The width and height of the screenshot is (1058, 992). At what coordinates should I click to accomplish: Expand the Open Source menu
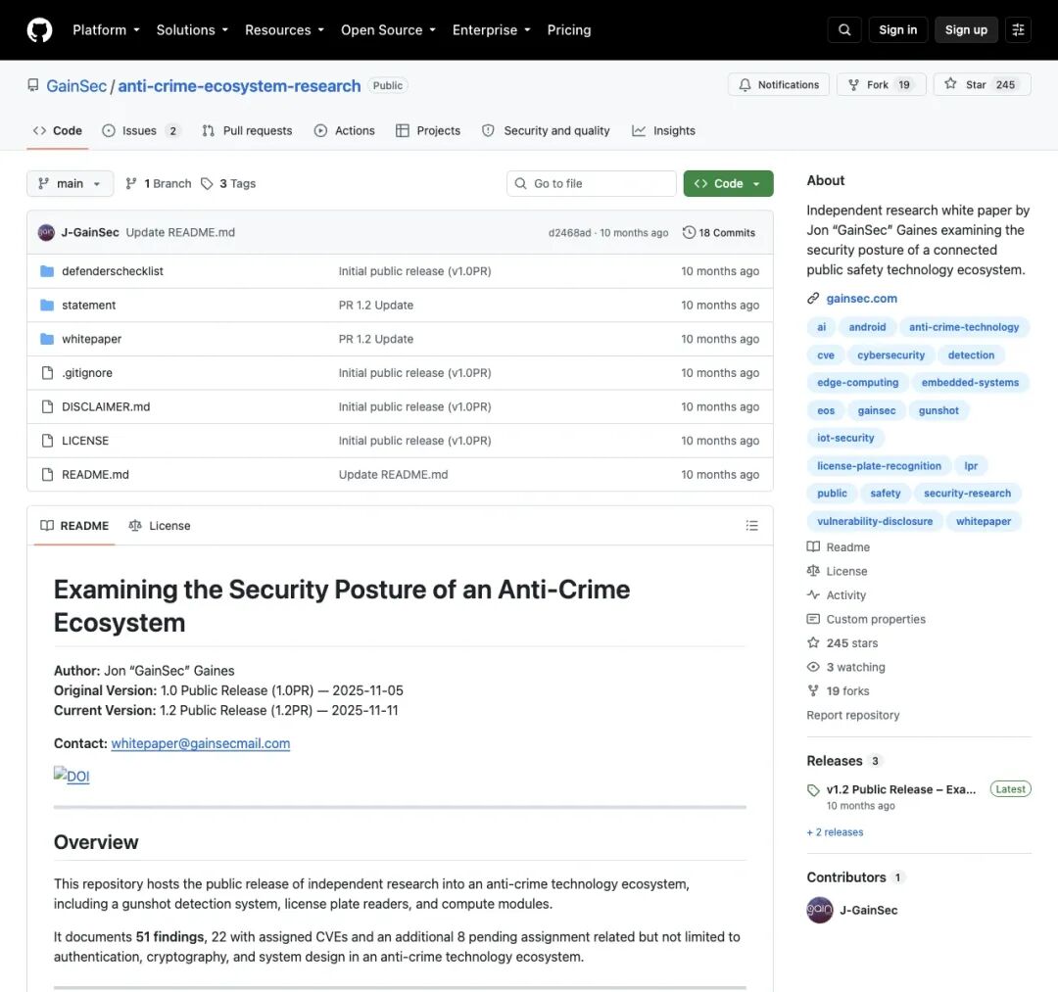(388, 29)
